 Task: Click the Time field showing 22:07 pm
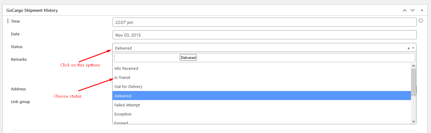tap(264, 22)
